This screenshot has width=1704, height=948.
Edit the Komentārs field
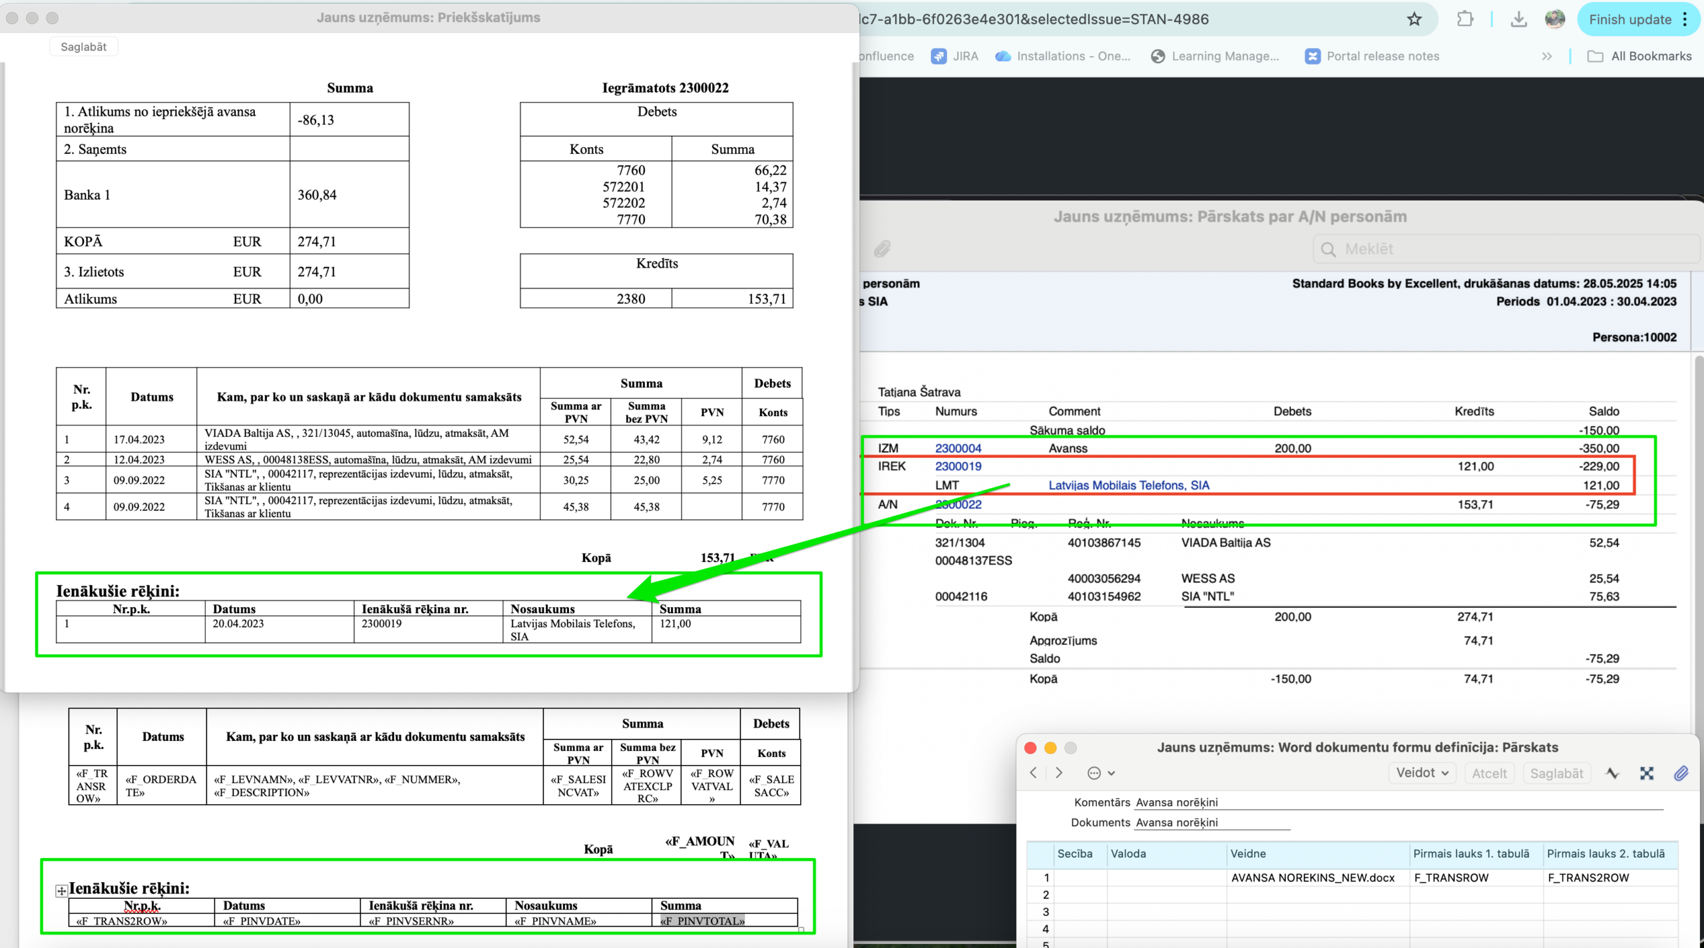pyautogui.click(x=1398, y=803)
